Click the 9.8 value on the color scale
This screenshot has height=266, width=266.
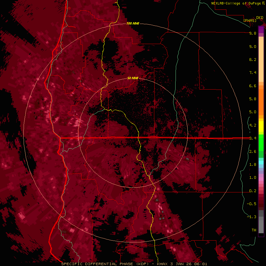coord(253,33)
